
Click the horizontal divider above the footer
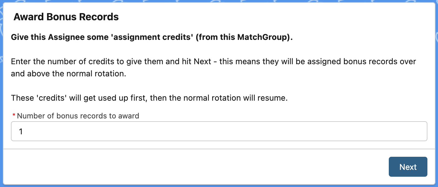coord(219,149)
